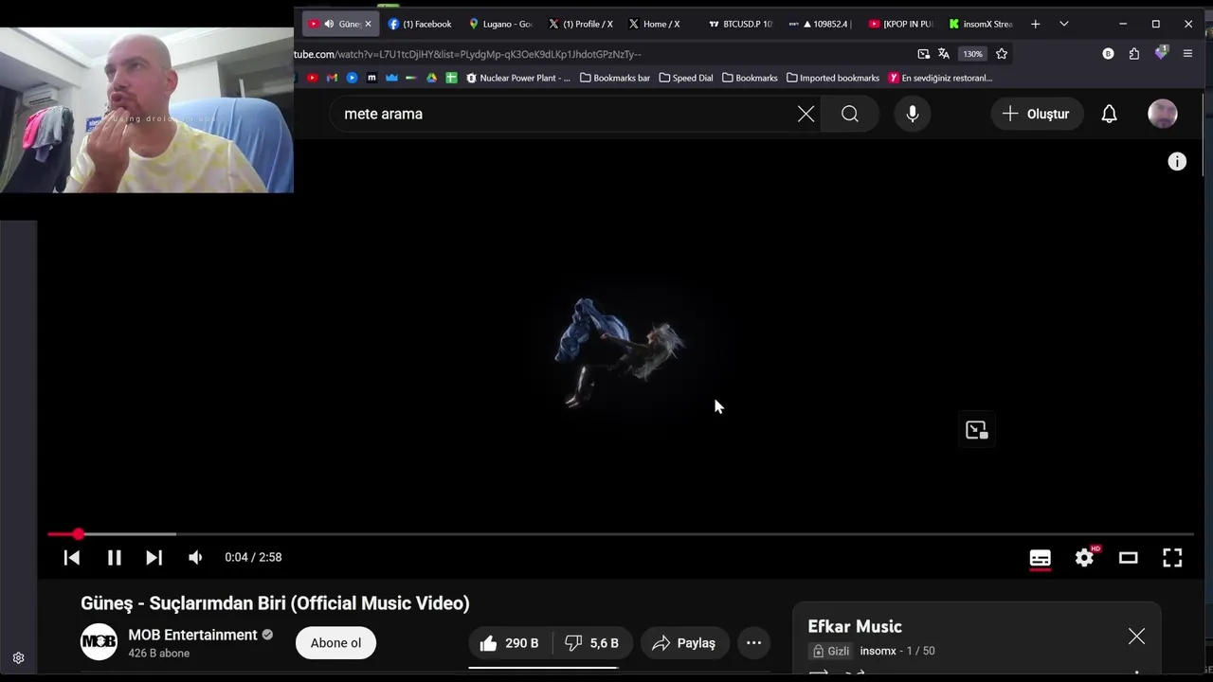Click the Gizli privacy badge

[x=831, y=651]
